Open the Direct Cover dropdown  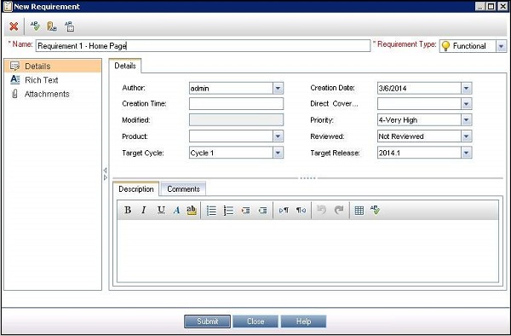click(466, 104)
